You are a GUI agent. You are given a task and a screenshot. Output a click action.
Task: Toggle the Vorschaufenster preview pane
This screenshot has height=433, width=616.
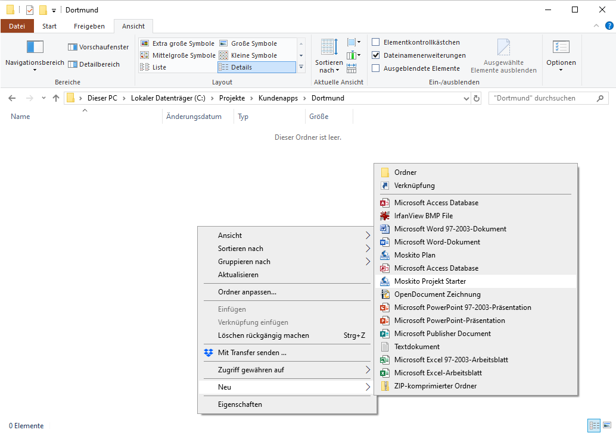click(x=98, y=47)
